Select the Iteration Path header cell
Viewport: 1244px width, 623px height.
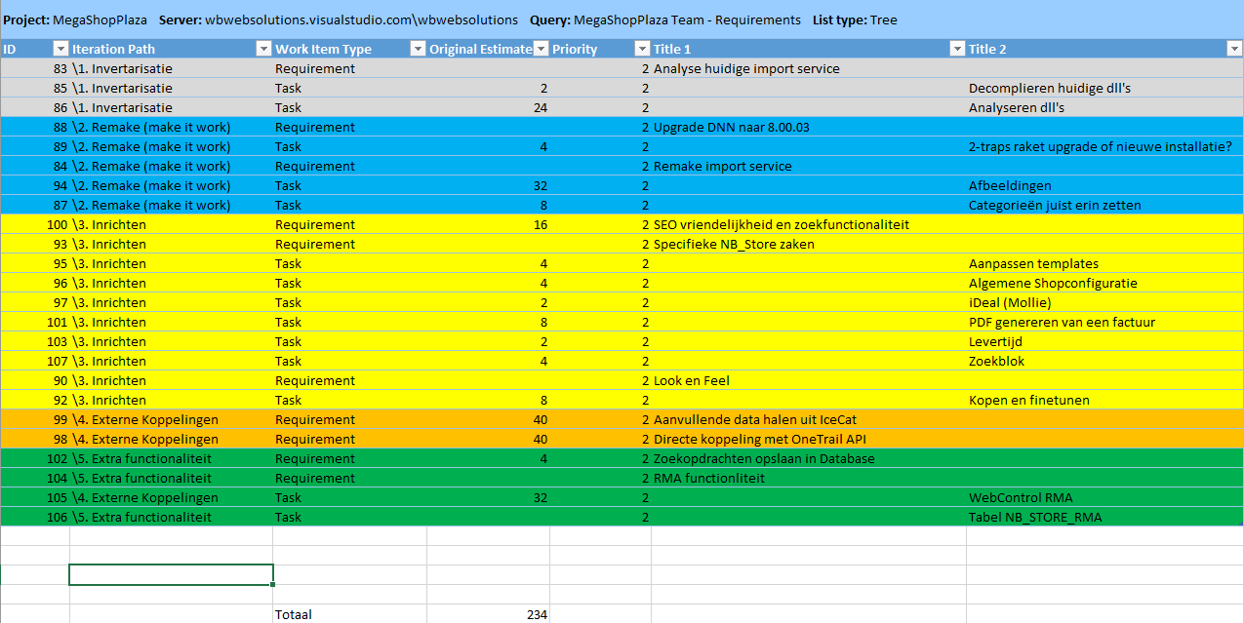pyautogui.click(x=171, y=49)
